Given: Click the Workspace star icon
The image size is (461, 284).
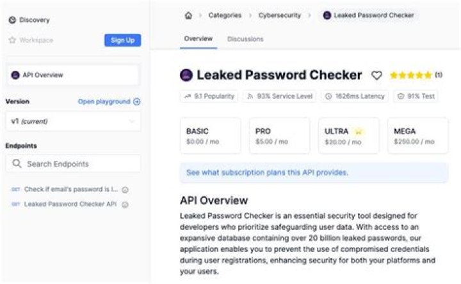Looking at the screenshot, I should coord(12,40).
